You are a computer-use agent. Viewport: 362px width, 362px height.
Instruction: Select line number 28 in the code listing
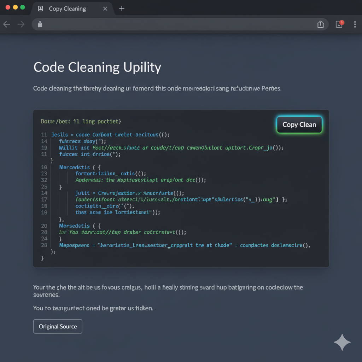coord(43,232)
